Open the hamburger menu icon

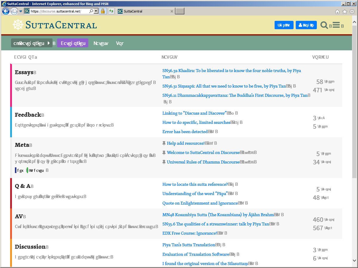[336, 25]
